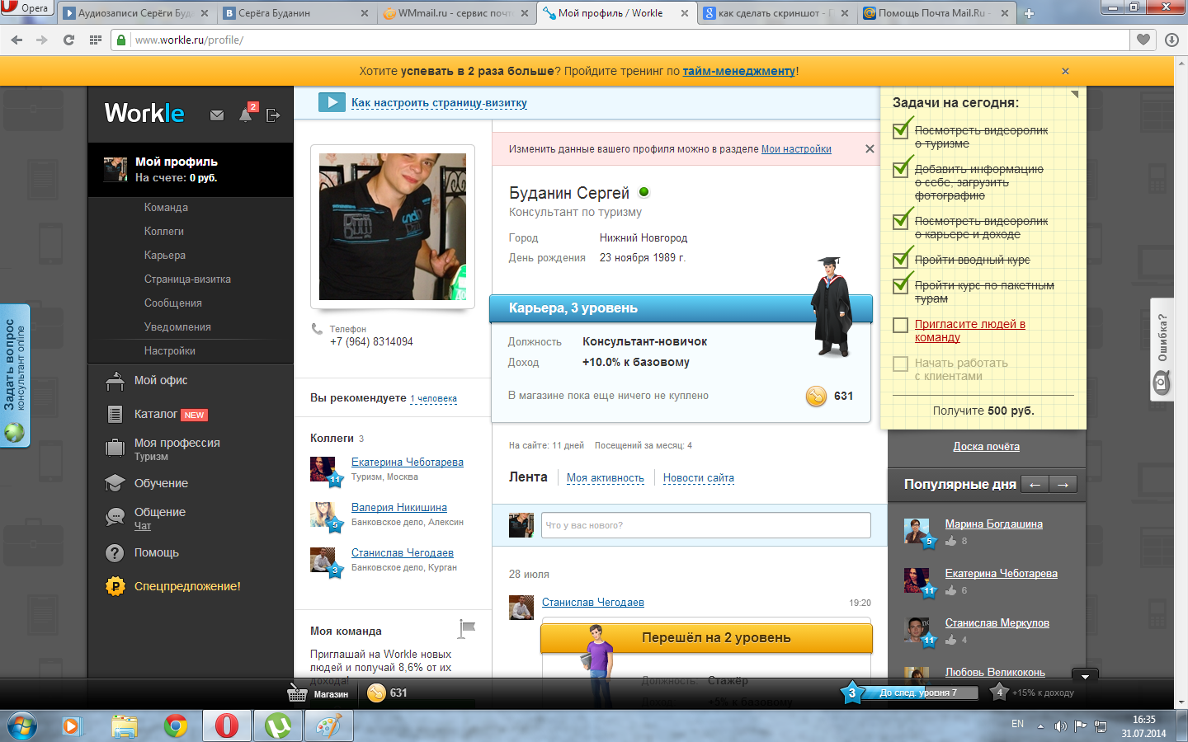Open Моя активность feed tab
Screen dimensions: 1188x742
click(x=605, y=478)
